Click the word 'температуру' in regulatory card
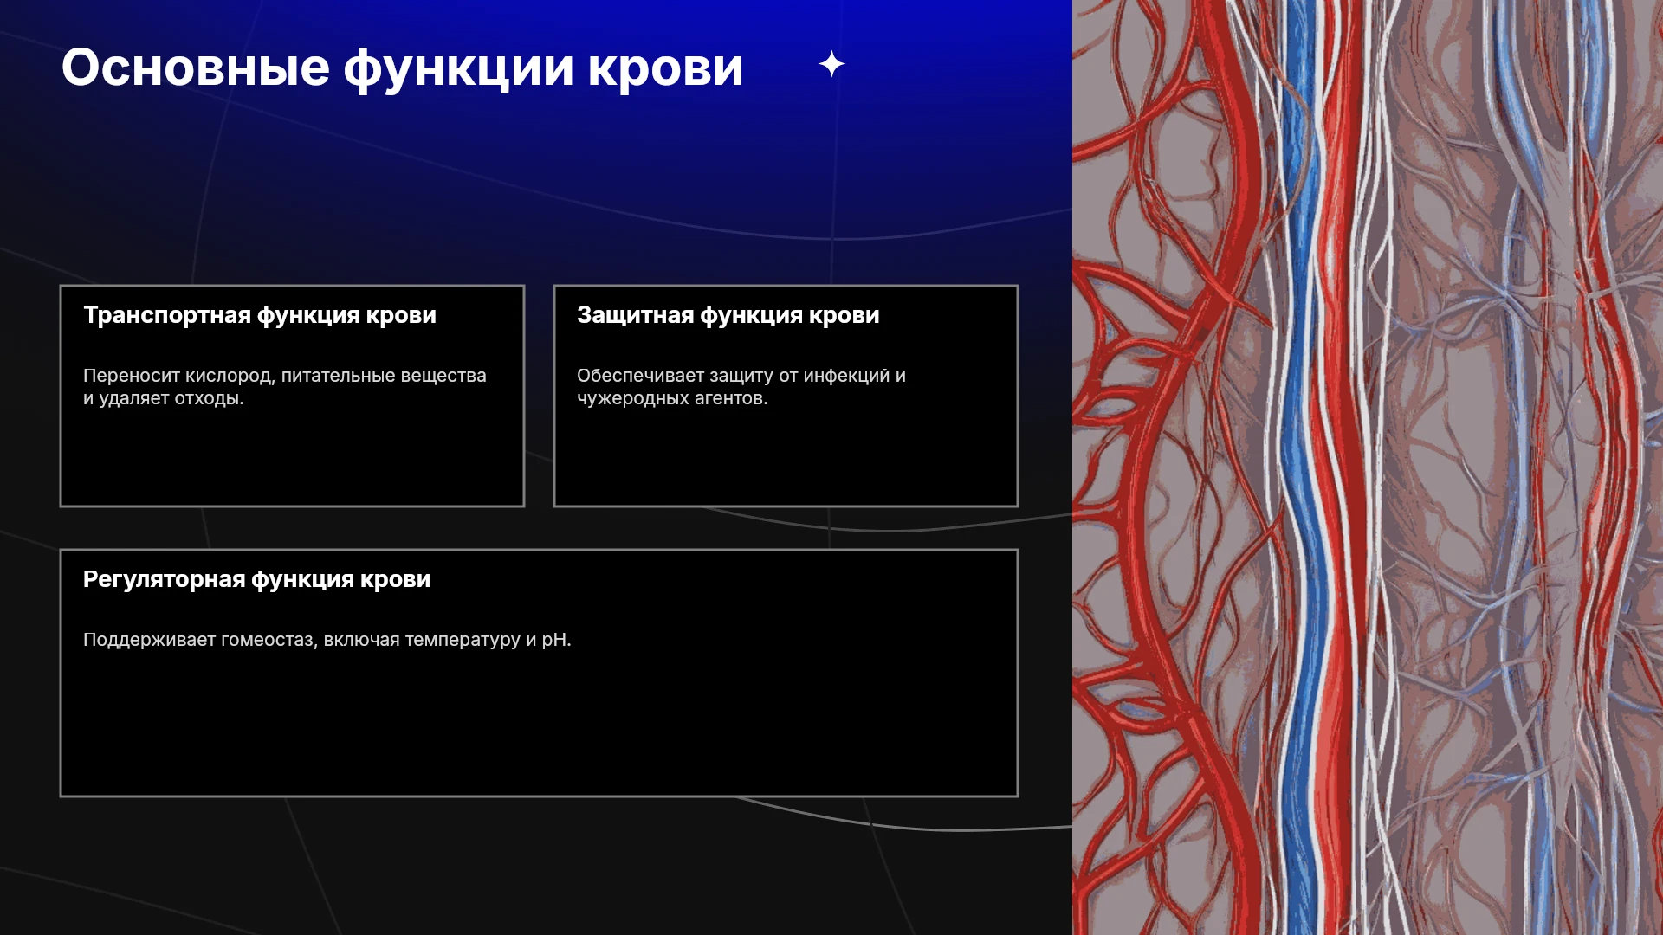Screen dimensions: 1663x935 click(463, 640)
